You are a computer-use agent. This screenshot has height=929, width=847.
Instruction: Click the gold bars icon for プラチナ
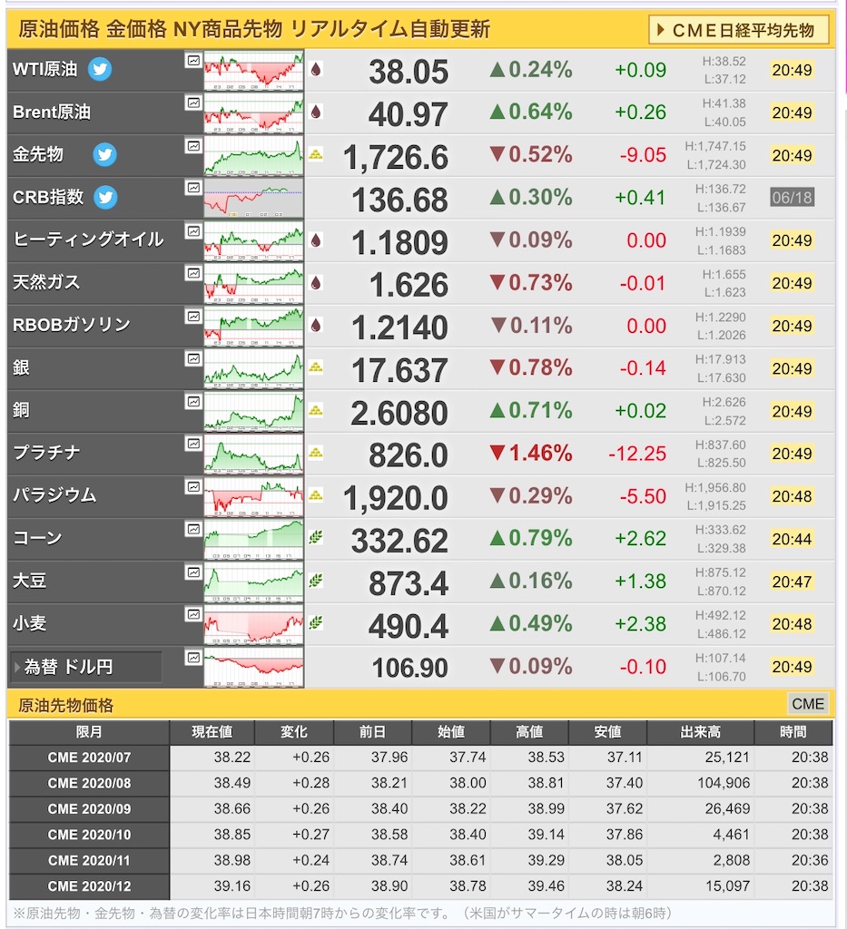[x=316, y=453]
